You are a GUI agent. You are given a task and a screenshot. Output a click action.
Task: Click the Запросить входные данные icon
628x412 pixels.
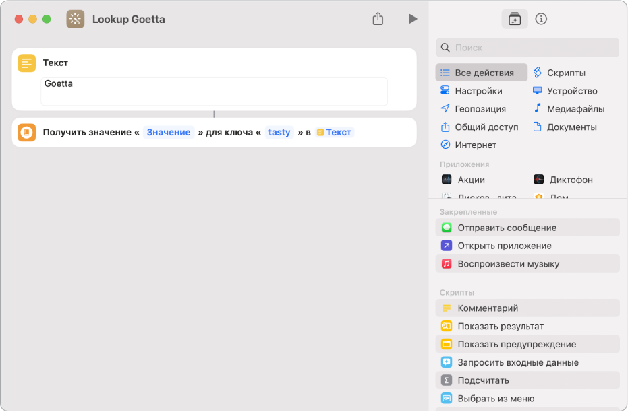[447, 362]
